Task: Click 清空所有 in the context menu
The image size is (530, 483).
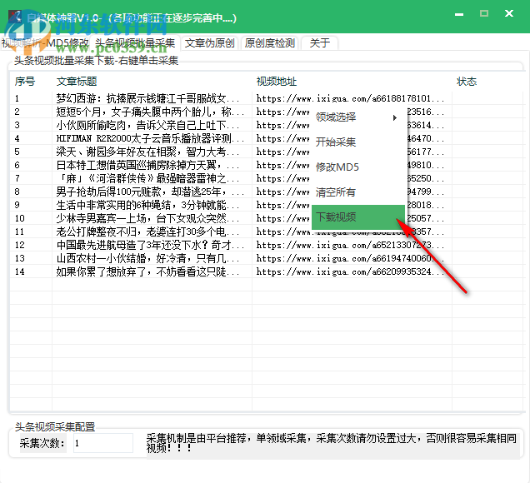Action: (x=336, y=192)
